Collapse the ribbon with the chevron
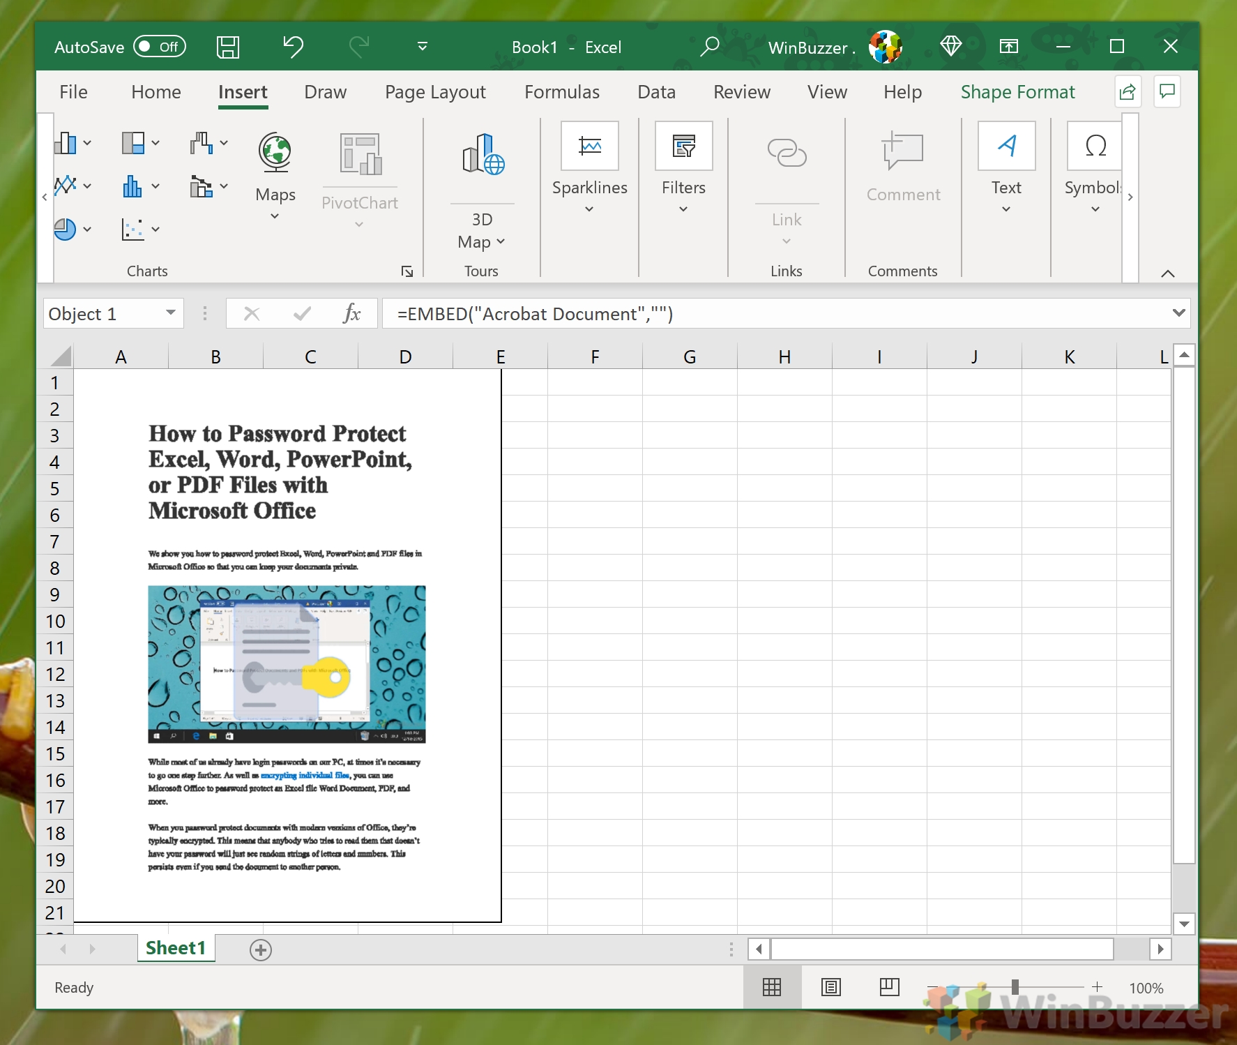 (1167, 273)
